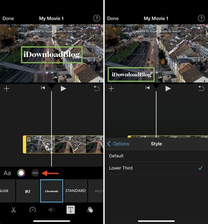Tap My Movie 1 title, left screen
Viewport: 208px width, 224px height.
click(51, 18)
